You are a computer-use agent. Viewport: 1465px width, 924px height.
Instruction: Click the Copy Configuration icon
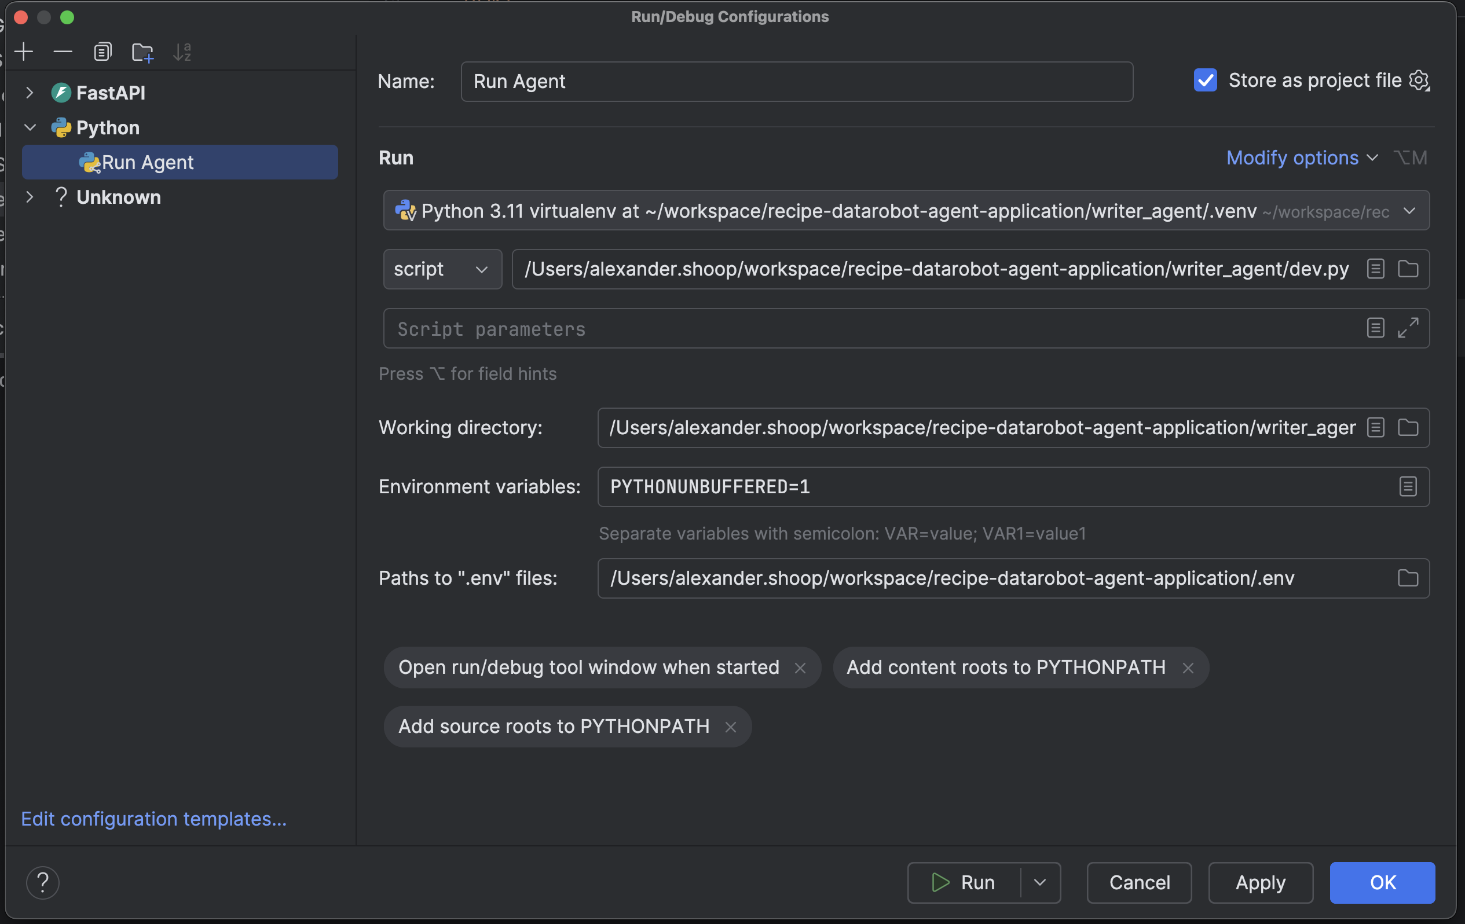pyautogui.click(x=102, y=52)
